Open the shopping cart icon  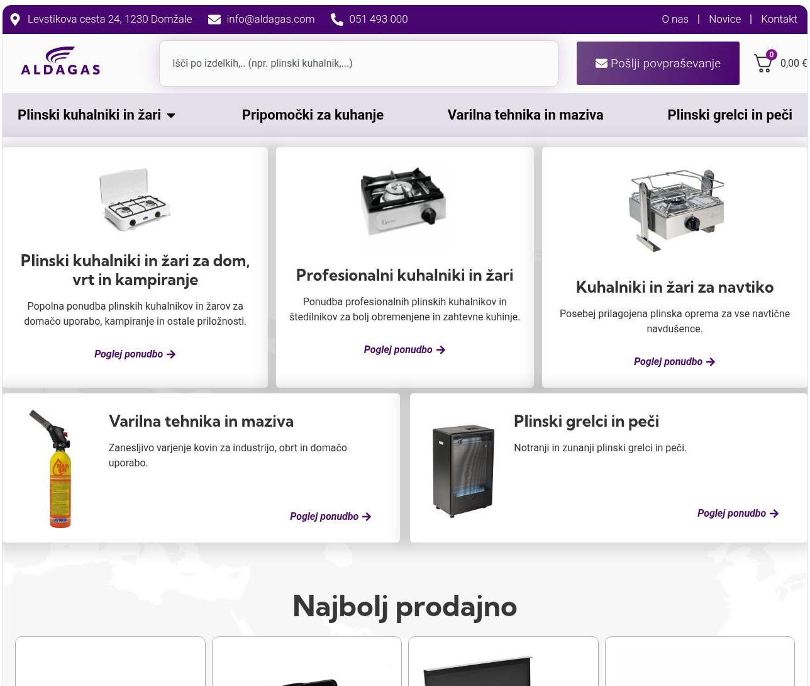(763, 64)
